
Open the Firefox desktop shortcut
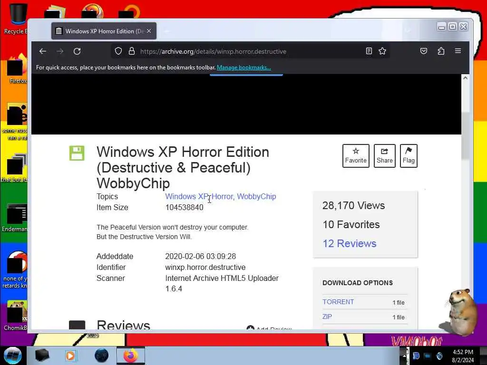click(x=17, y=69)
